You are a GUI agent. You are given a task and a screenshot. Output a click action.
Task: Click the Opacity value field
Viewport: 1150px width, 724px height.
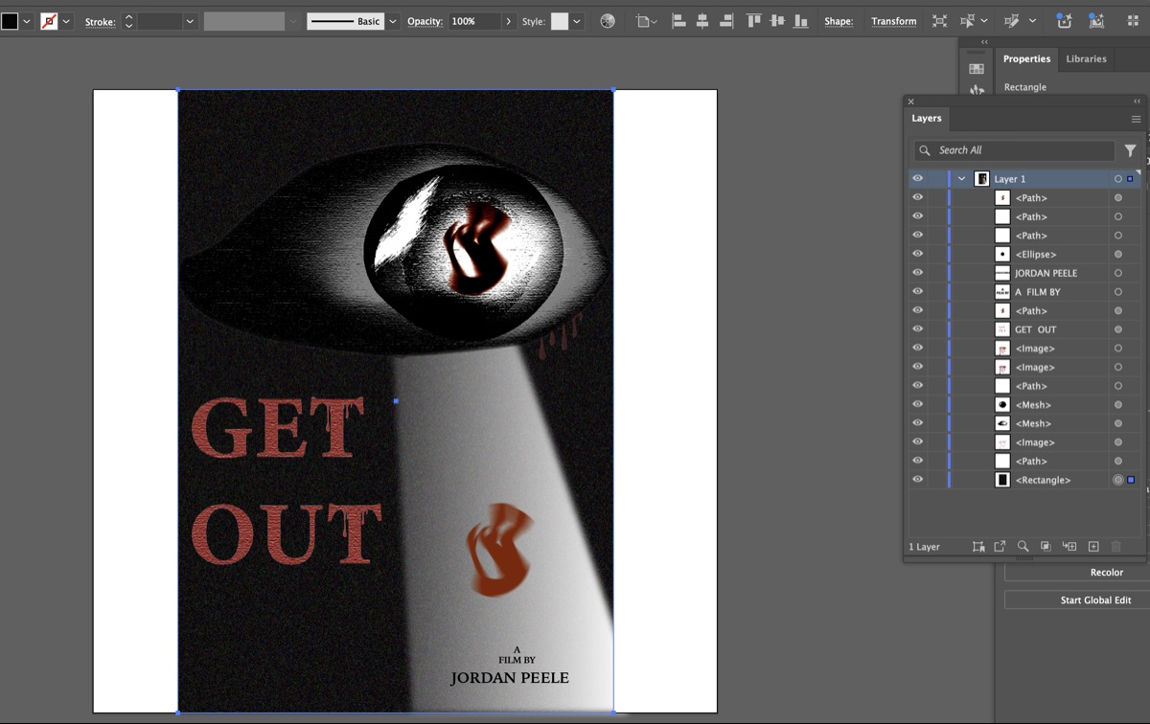pyautogui.click(x=474, y=21)
